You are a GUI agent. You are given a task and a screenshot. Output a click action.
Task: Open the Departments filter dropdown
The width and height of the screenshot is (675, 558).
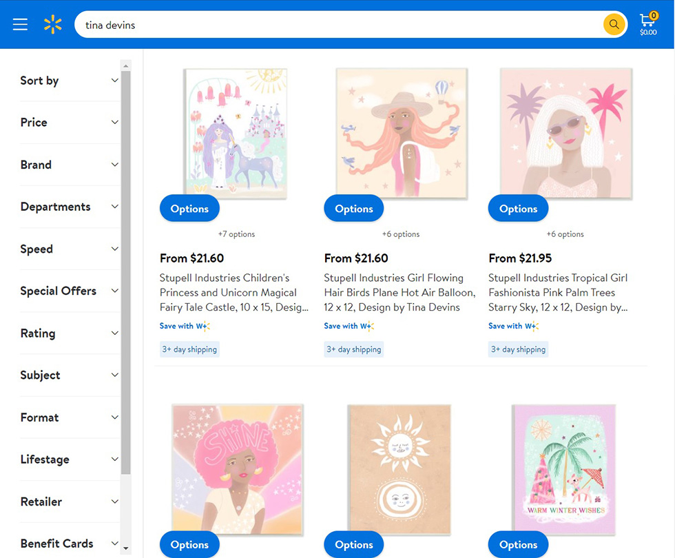tap(69, 207)
